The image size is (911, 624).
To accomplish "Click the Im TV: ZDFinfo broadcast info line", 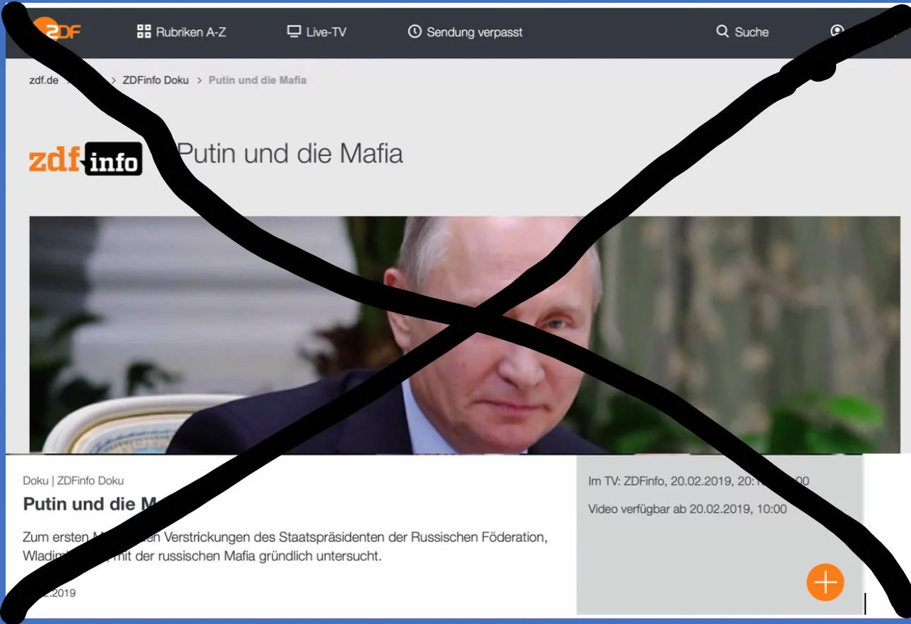I will [698, 481].
